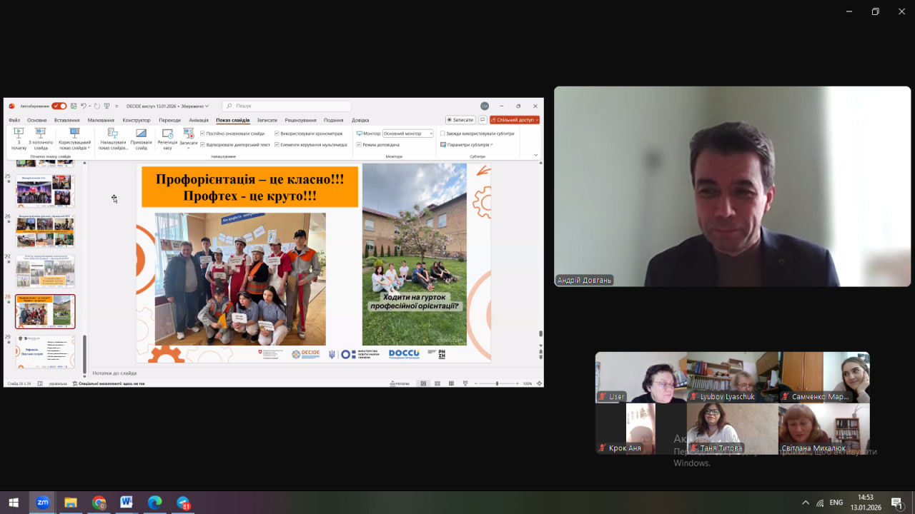
Task: Switch to the Анімація tab
Action: click(199, 120)
